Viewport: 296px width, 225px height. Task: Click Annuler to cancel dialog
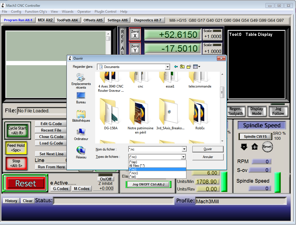coord(208,157)
